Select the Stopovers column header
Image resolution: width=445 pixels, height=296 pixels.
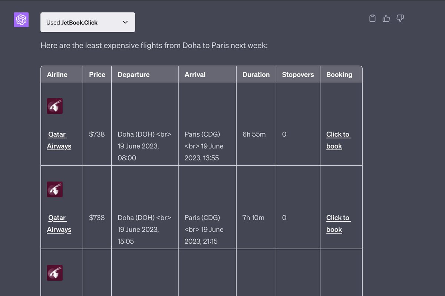pyautogui.click(x=298, y=75)
